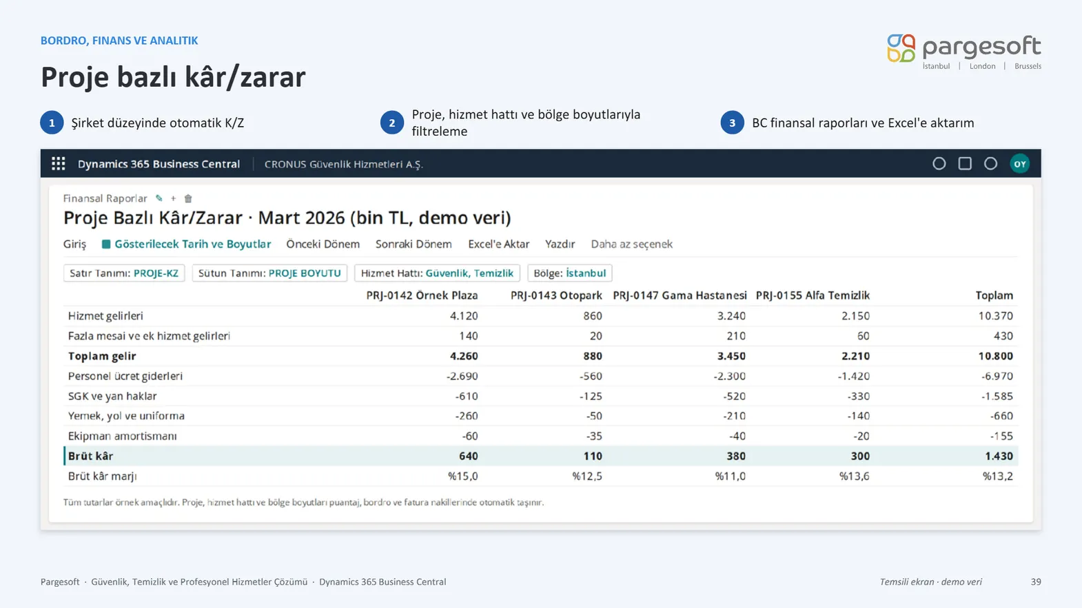Screen dimensions: 1082x608
Task: Select the Ekipman amortismanı row label
Action: point(122,436)
